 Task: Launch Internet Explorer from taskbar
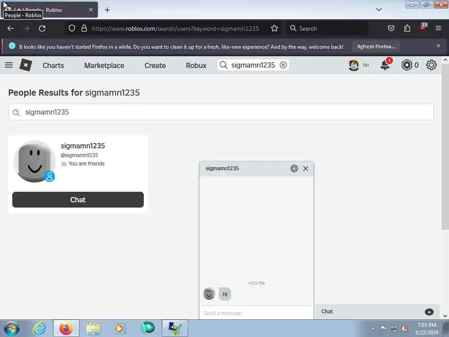[x=39, y=328]
